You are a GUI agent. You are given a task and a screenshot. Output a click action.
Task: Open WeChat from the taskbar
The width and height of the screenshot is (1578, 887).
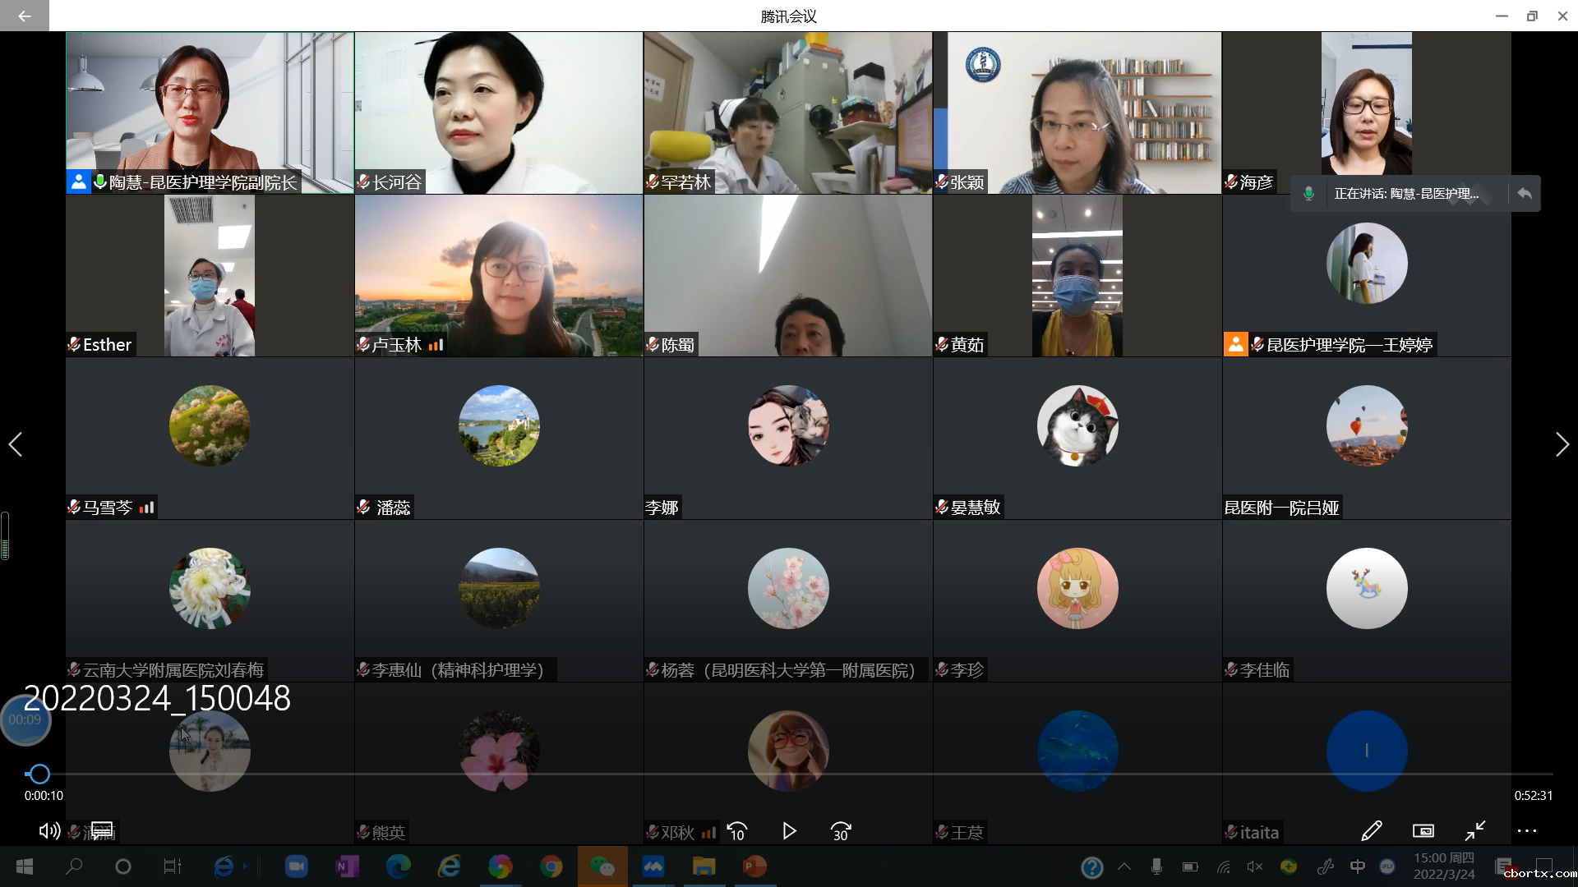602,866
